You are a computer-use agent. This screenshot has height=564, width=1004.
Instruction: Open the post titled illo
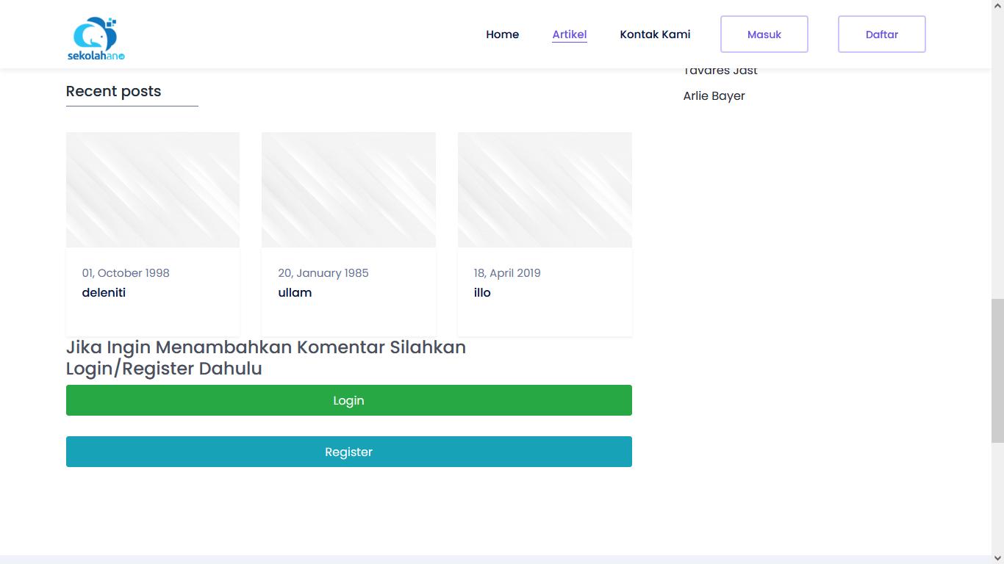point(482,292)
